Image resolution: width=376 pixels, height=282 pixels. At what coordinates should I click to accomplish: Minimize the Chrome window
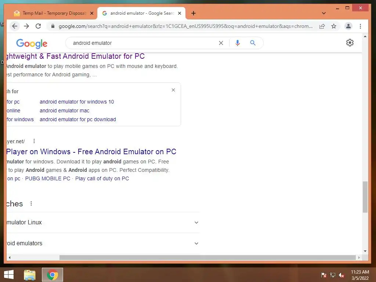point(337,8)
